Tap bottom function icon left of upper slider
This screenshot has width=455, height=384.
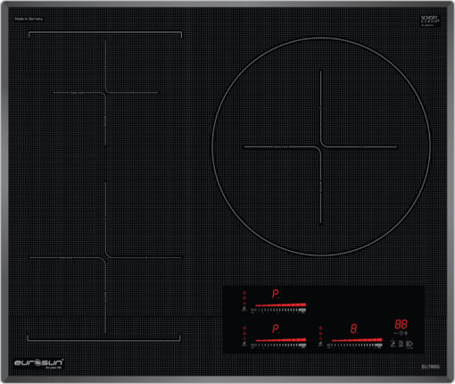point(244,309)
